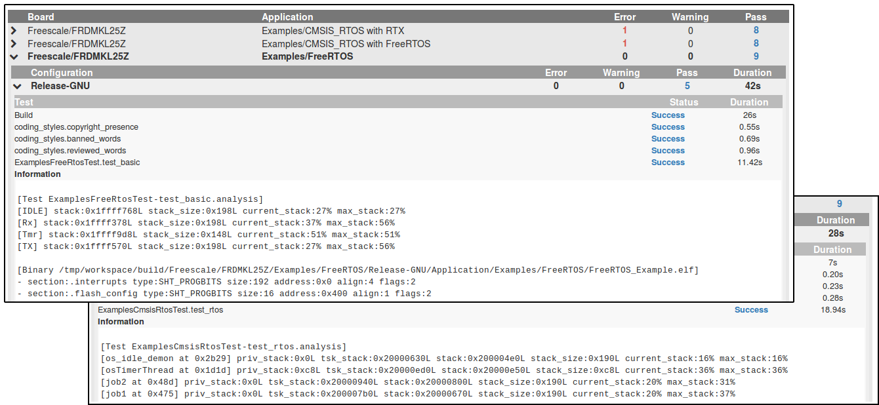Open pass count 5 for Release-GNU

click(687, 86)
